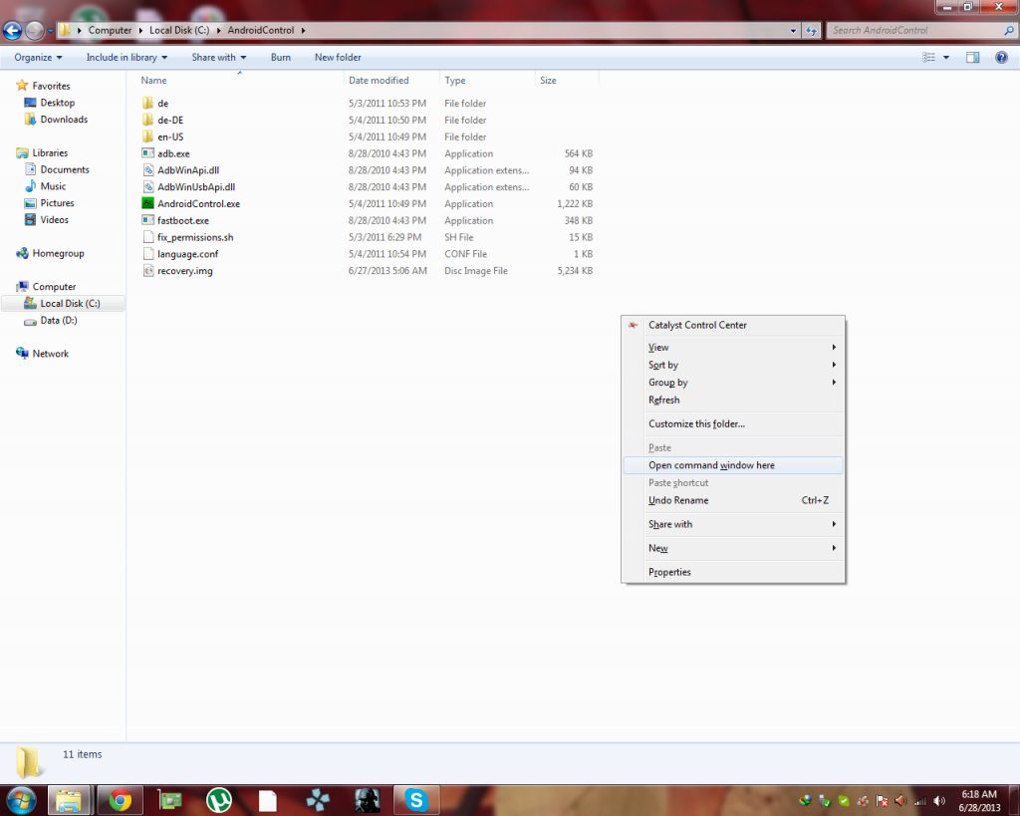The height and width of the screenshot is (816, 1020).
Task: Click the Change your view icon
Action: coord(929,57)
